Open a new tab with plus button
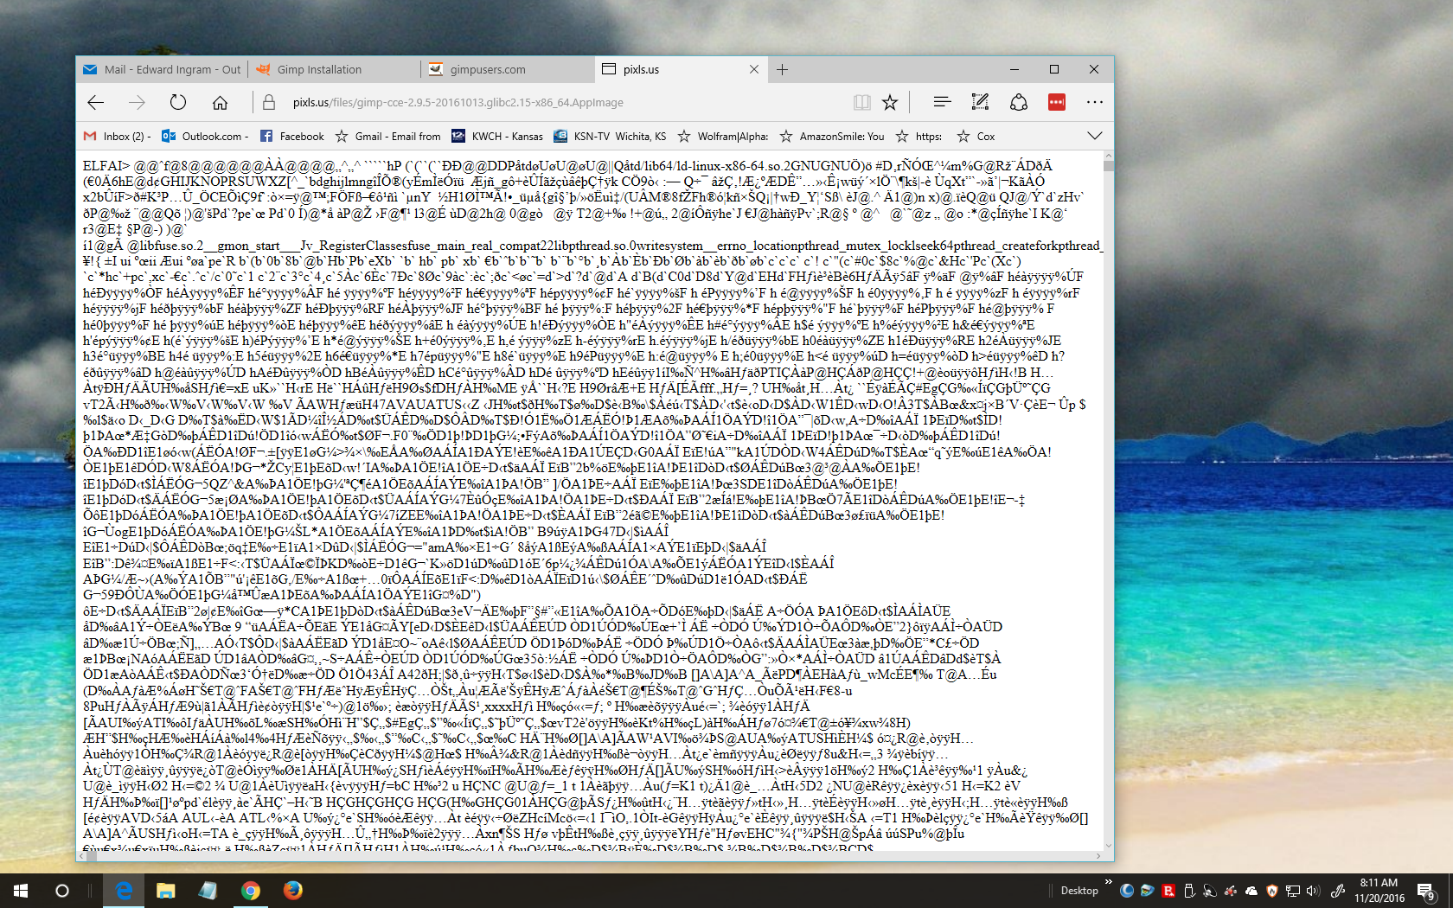The image size is (1453, 908). click(782, 69)
